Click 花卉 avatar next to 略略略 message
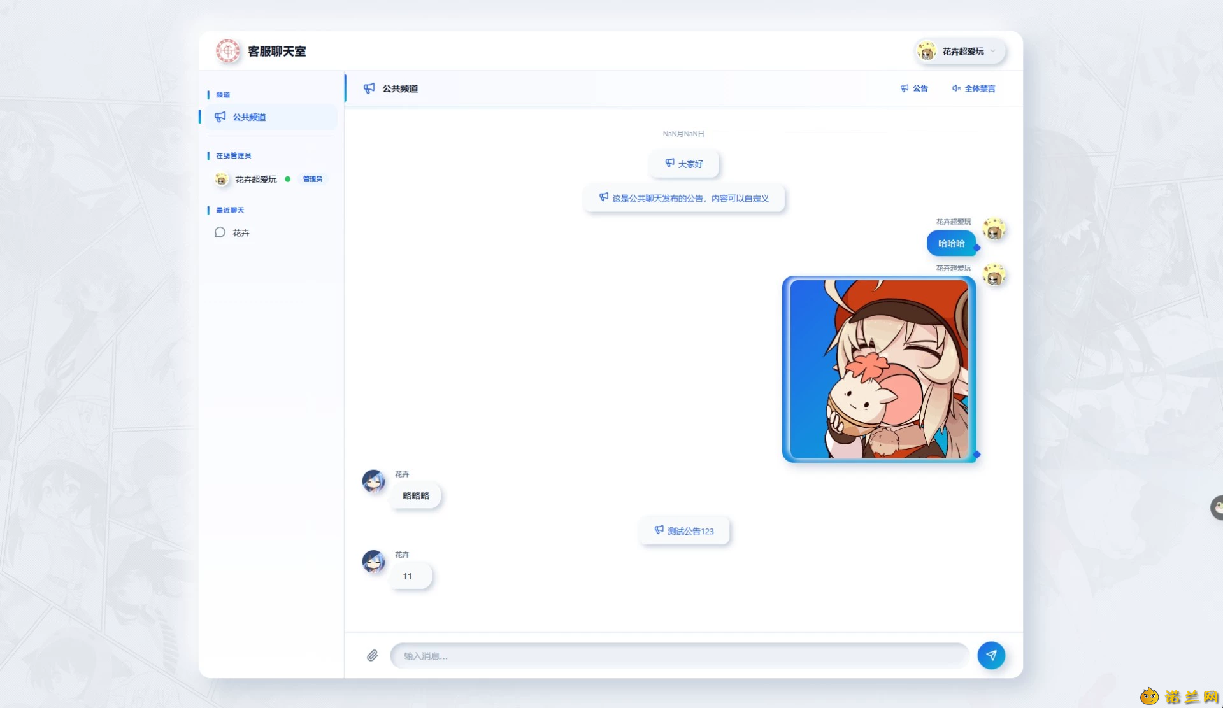 tap(373, 481)
